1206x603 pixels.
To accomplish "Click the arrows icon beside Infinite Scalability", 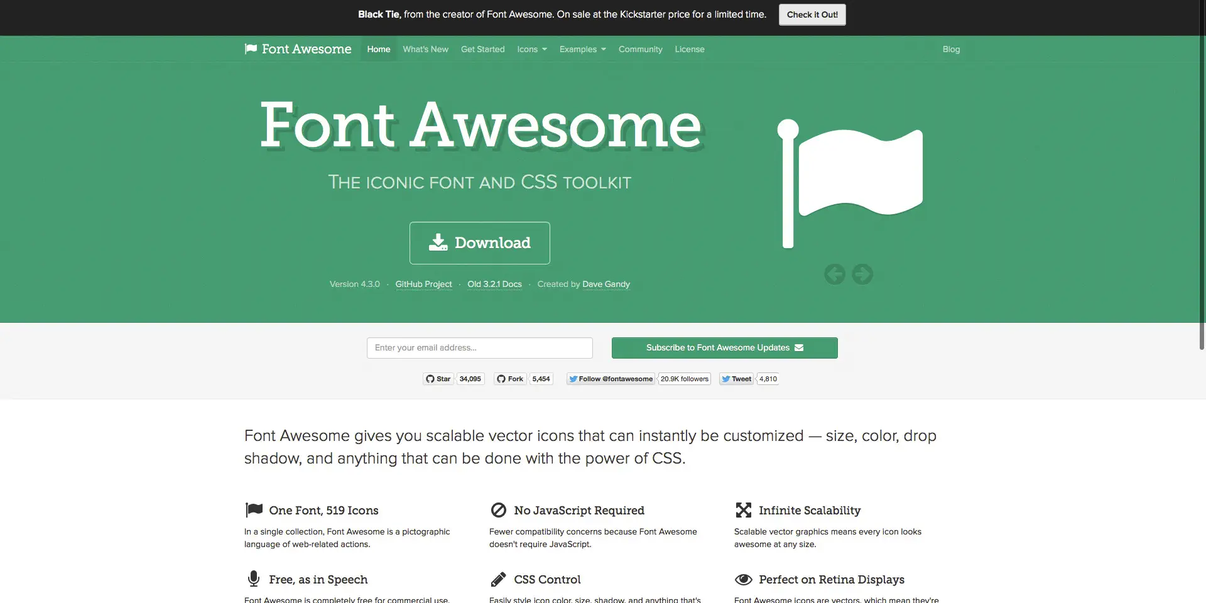I will click(744, 510).
